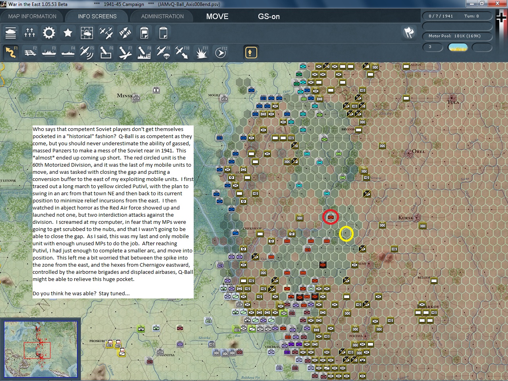The image size is (508, 381).
Task: Select the F10 Air Transfer mode icon
Action: (x=182, y=52)
